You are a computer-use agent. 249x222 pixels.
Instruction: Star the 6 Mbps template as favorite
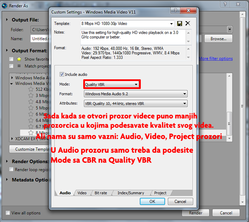[31, 114]
